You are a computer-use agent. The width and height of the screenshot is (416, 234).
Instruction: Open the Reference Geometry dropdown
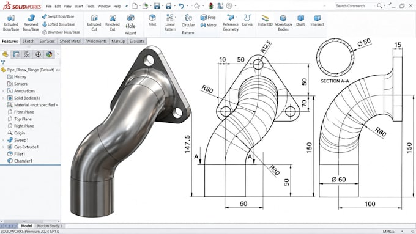(231, 23)
